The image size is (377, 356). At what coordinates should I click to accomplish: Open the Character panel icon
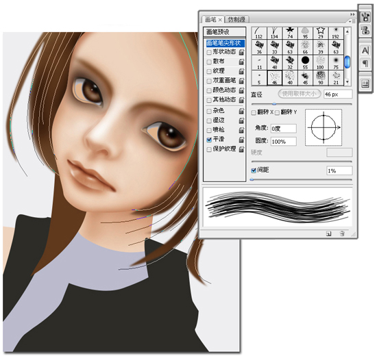pos(365,51)
